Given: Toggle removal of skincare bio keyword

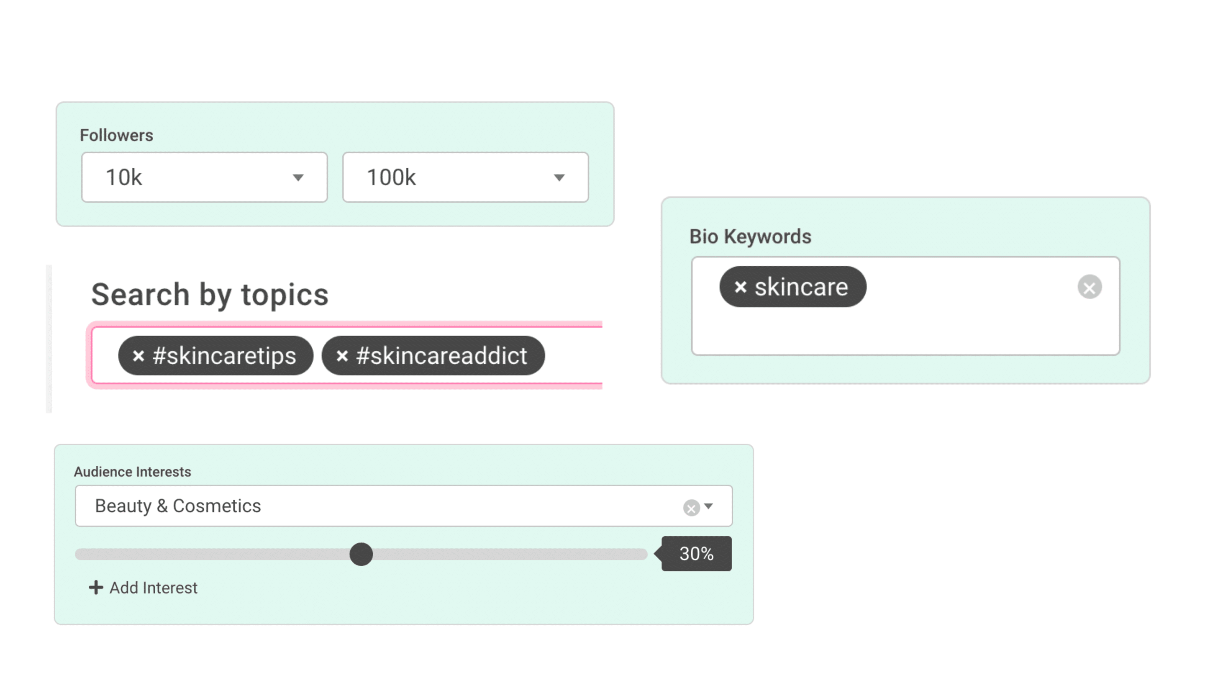Looking at the screenshot, I should point(740,287).
